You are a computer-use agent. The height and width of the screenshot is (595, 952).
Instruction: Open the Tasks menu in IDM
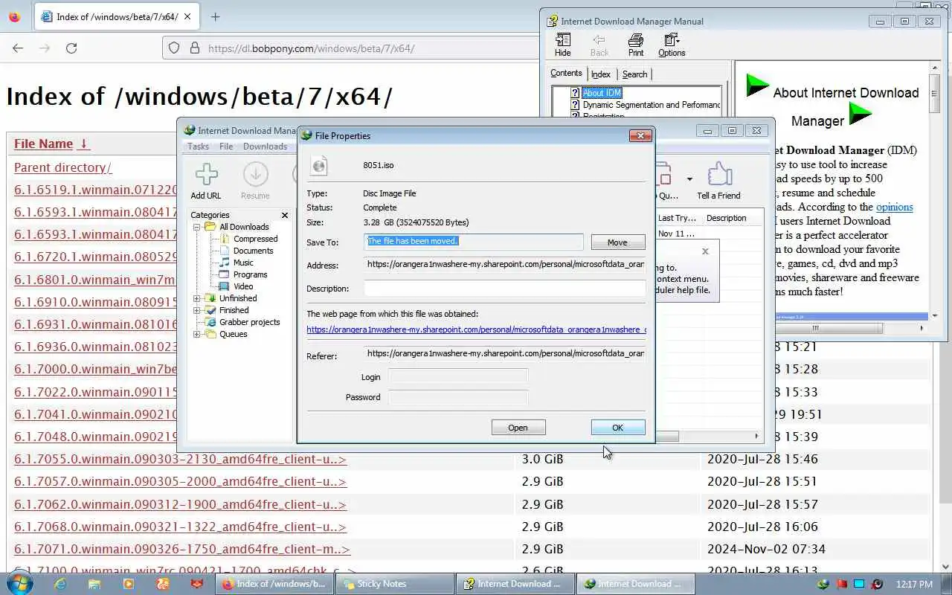(198, 147)
